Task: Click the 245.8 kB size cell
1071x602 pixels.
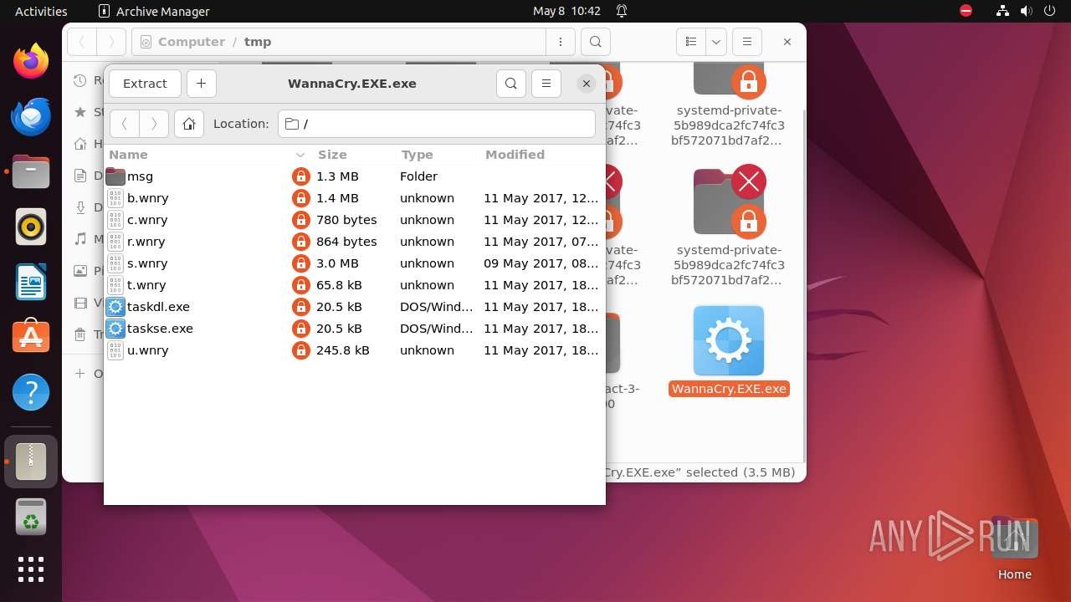Action: coord(343,350)
